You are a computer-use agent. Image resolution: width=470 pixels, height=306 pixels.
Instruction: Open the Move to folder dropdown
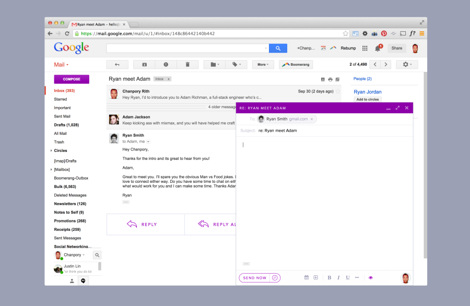point(215,64)
